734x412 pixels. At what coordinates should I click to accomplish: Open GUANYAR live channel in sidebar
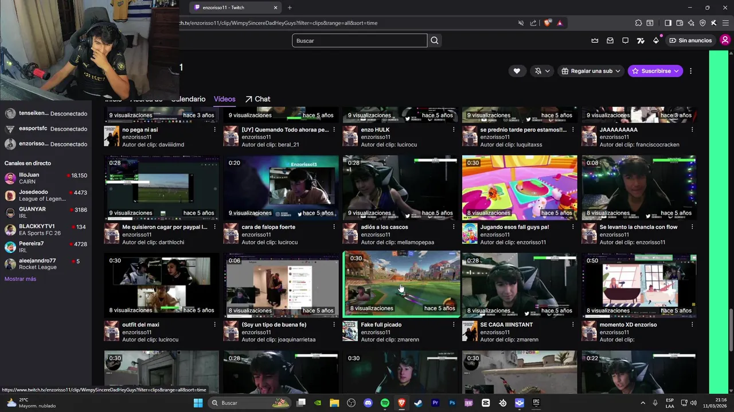[46, 212]
